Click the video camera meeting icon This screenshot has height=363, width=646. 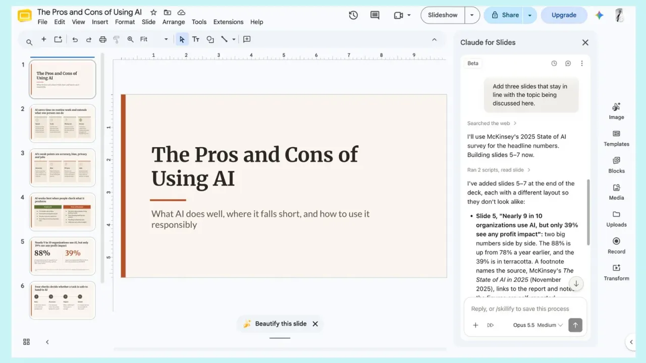point(399,15)
